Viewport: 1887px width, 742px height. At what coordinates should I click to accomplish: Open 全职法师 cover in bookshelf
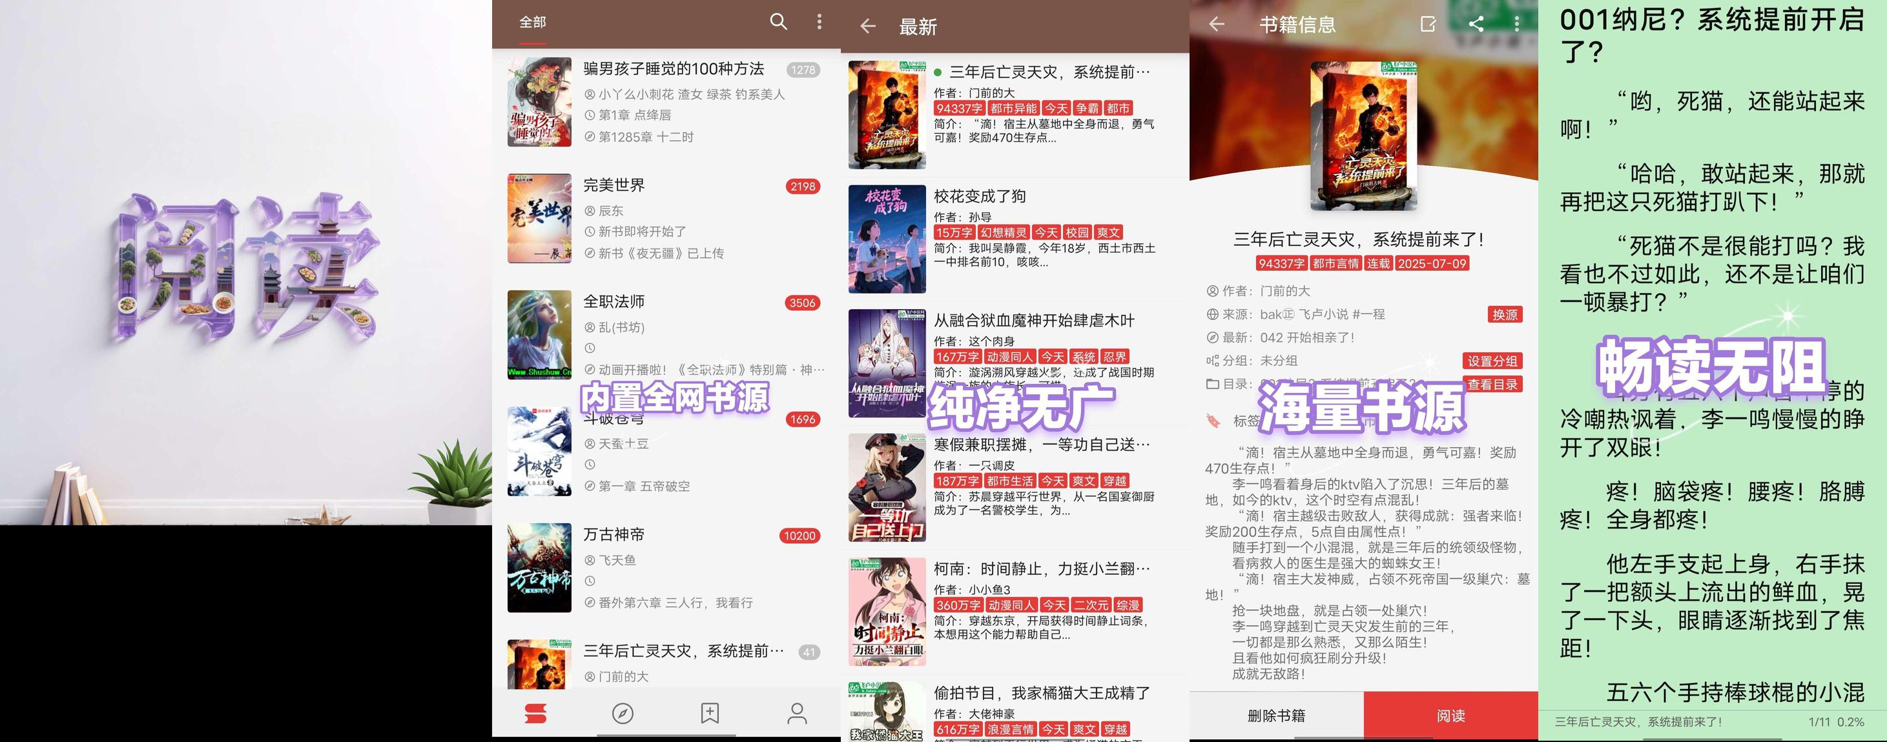pos(539,334)
